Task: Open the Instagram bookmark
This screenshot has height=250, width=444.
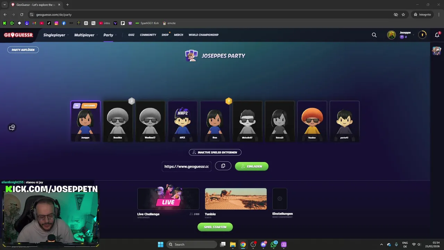Action: (56, 23)
